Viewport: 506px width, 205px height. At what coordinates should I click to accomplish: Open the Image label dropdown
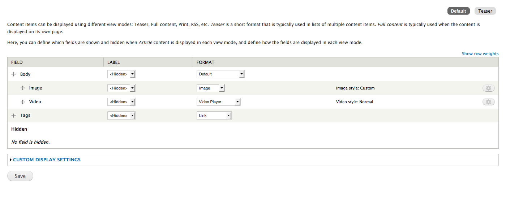(x=121, y=88)
